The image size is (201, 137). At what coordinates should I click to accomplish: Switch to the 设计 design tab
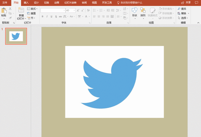click(36, 3)
